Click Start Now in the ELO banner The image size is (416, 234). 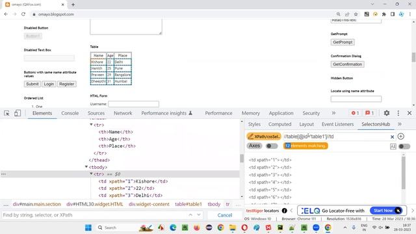pos(385,211)
